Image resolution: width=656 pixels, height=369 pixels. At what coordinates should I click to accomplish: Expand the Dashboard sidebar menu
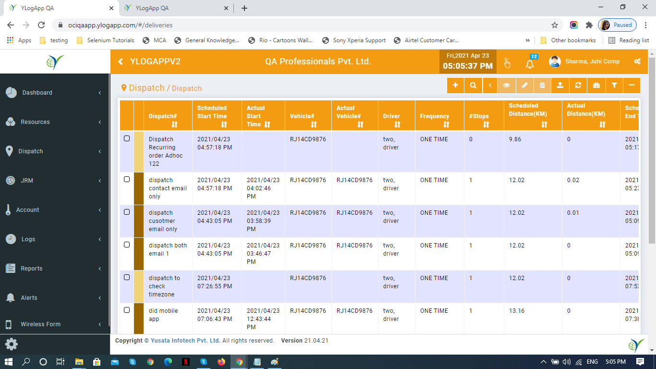(x=55, y=93)
